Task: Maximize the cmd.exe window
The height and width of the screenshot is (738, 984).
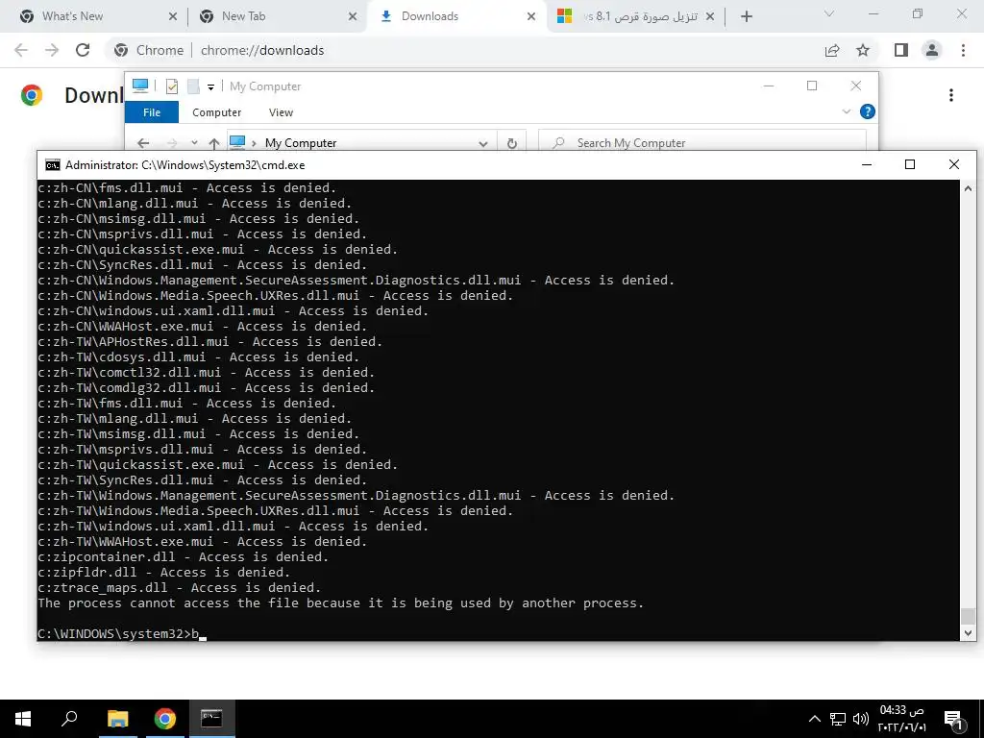Action: [910, 164]
